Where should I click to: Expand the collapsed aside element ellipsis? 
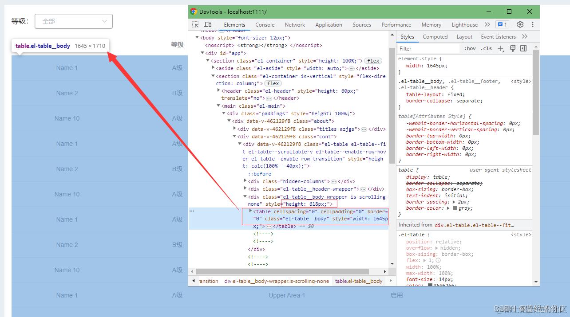tap(352, 69)
